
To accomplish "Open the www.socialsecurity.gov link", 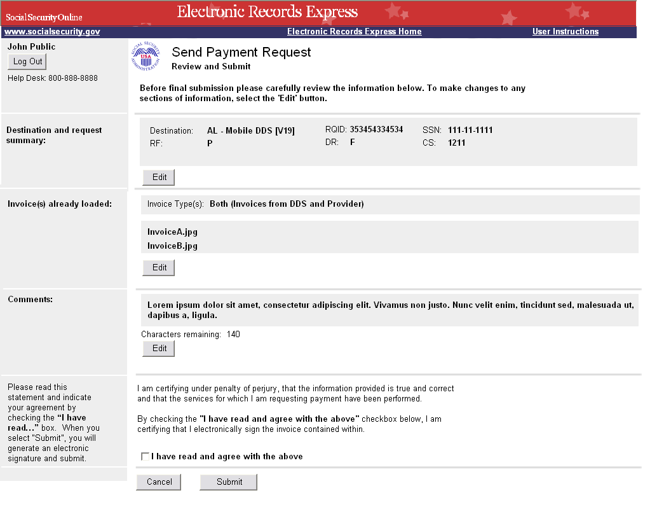I will 52,32.
